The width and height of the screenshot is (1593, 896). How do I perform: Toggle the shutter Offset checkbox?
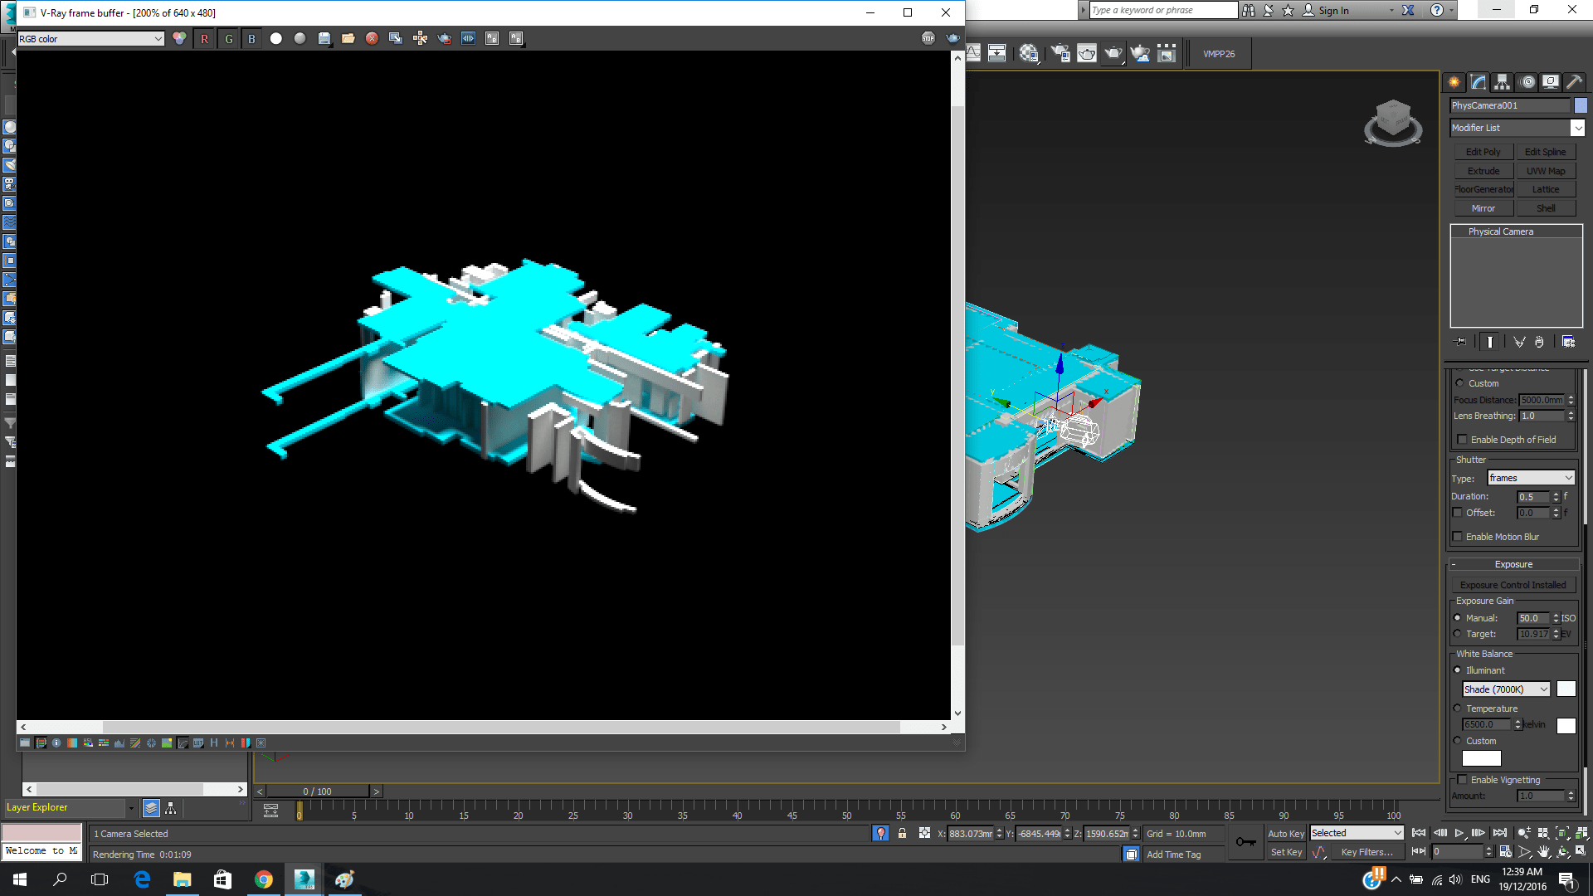(1458, 513)
